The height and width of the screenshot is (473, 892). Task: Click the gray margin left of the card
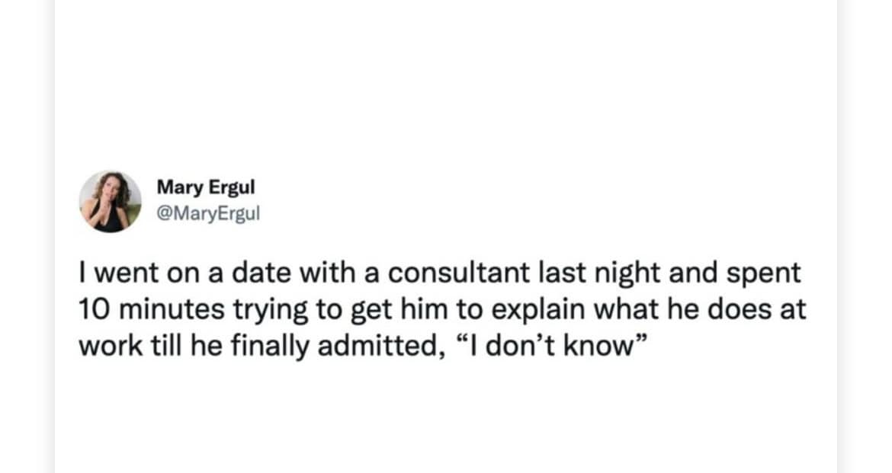coord(27,236)
